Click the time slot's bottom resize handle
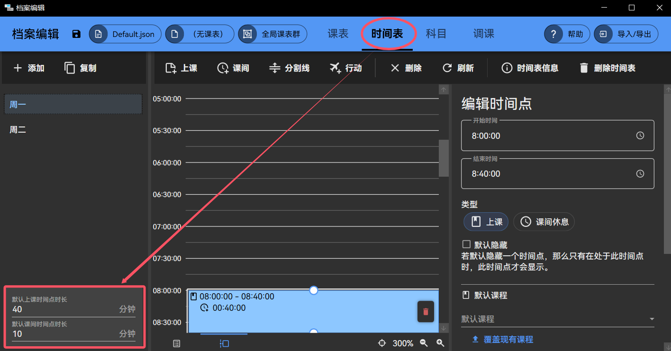Screen dimensions: 671x351 [313, 331]
